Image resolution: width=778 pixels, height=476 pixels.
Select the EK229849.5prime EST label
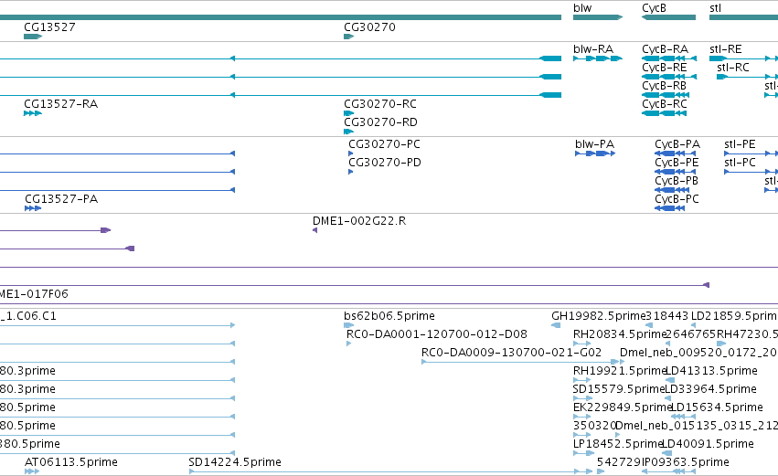pyautogui.click(x=623, y=407)
